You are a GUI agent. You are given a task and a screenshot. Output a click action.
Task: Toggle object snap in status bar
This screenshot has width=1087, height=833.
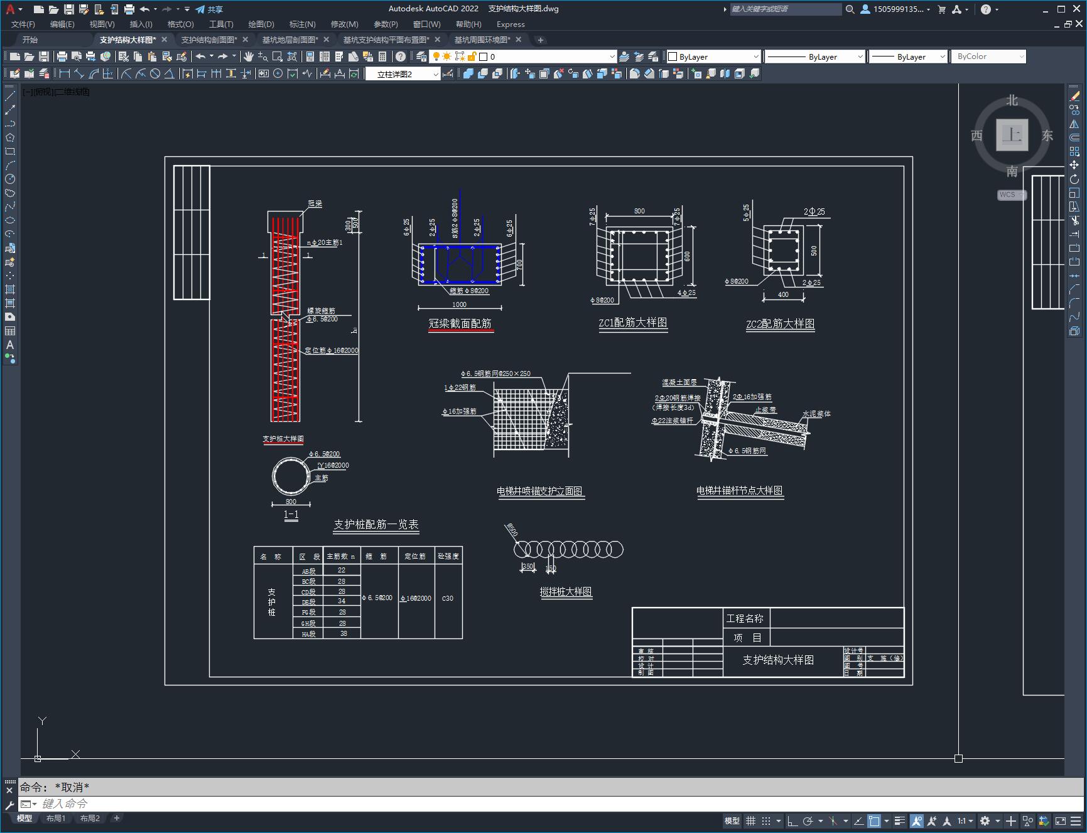click(874, 820)
